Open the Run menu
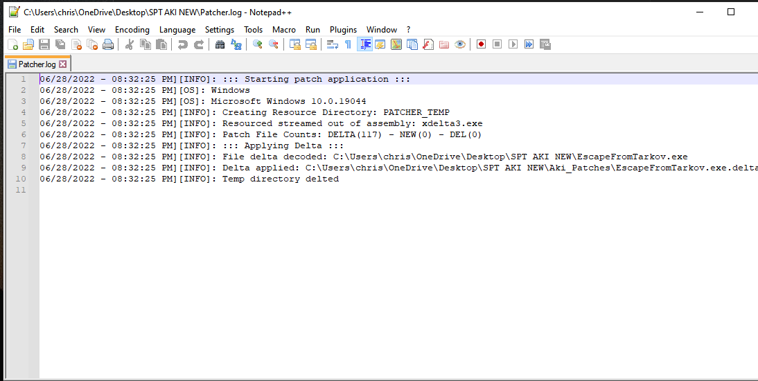This screenshot has width=758, height=381. 312,30
